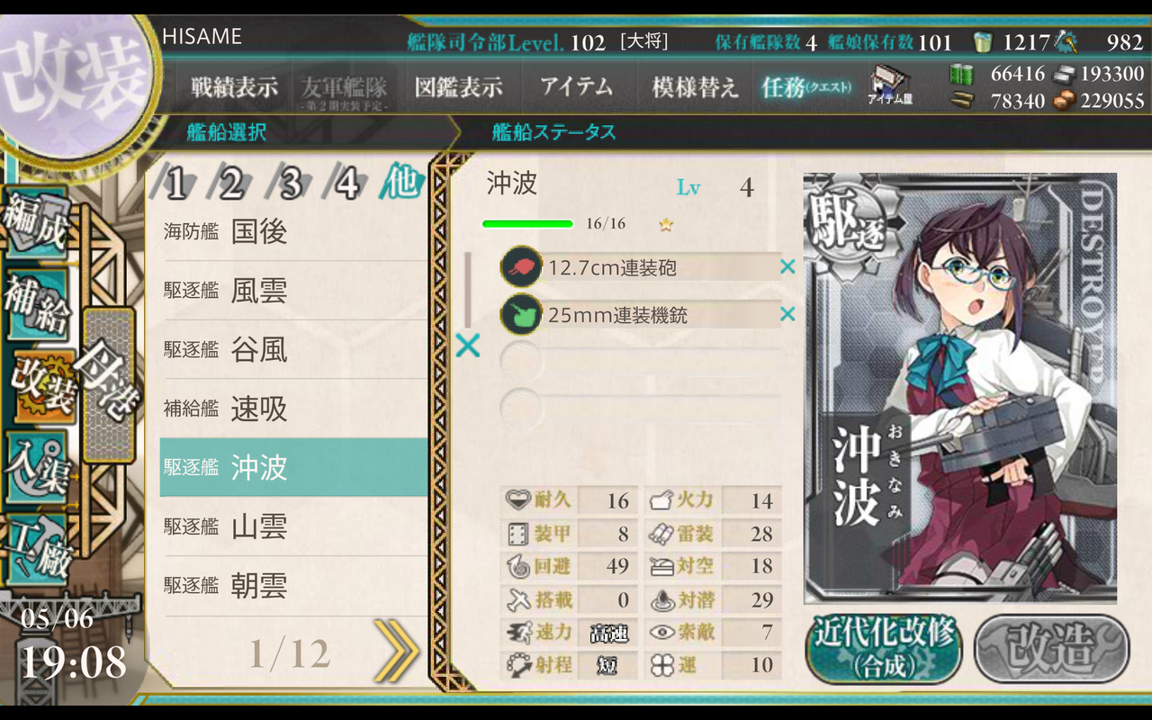Viewport: 1152px width, 720px height.
Task: Open the 任務 quest menu
Action: point(805,87)
